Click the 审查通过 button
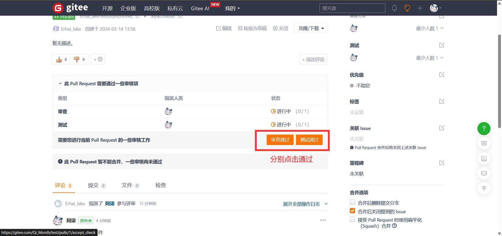The width and height of the screenshot is (502, 236). 280,140
